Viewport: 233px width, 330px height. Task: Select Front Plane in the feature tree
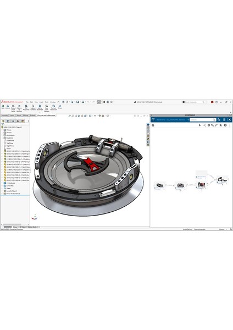pos(10,141)
